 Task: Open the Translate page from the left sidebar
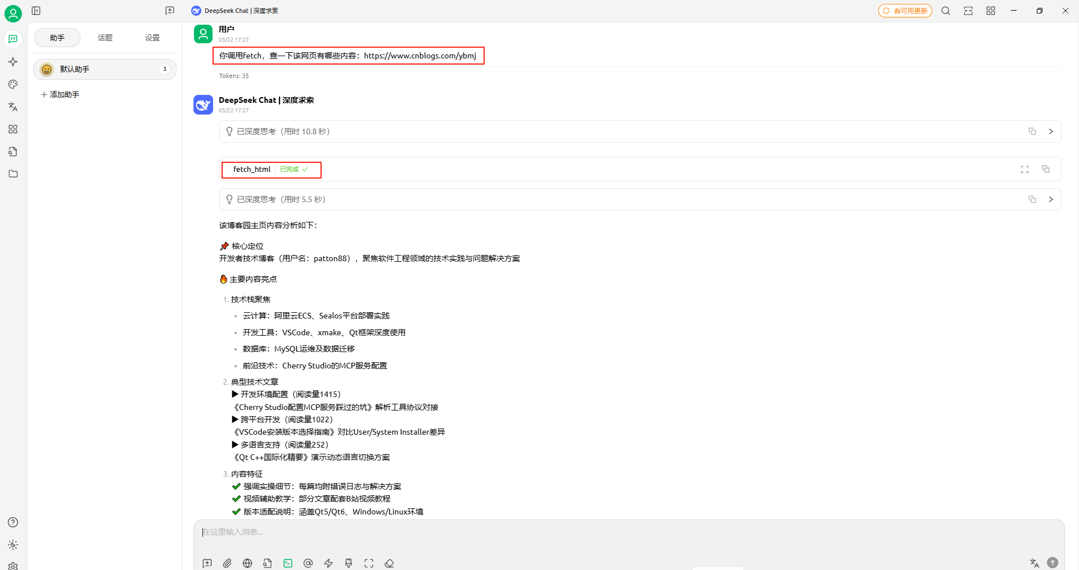point(13,107)
